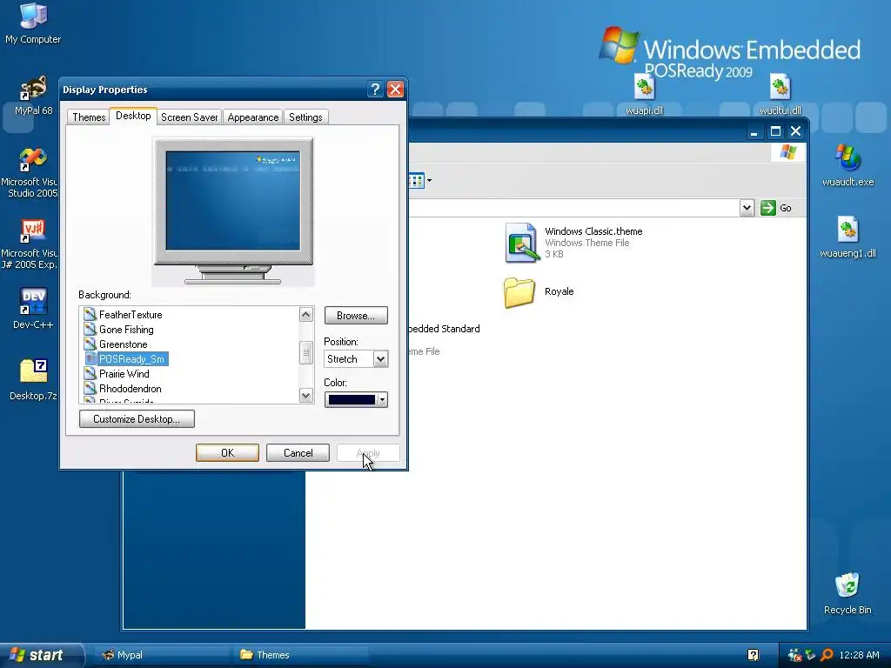Open the Views button dropdown arrow
This screenshot has width=891, height=668.
[x=429, y=181]
